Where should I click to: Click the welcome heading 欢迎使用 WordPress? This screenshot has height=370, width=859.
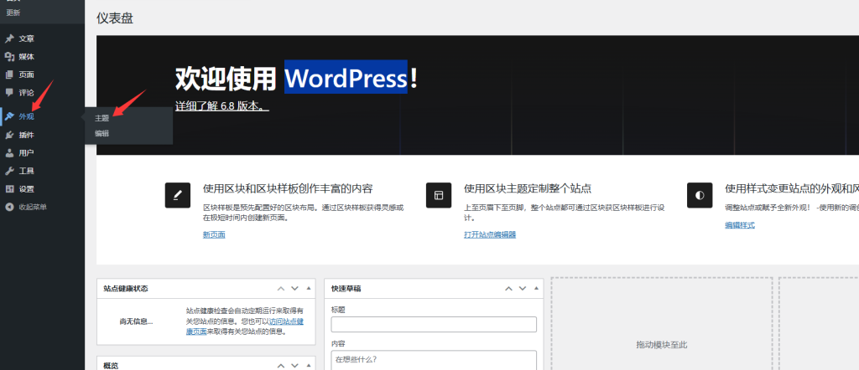click(296, 79)
